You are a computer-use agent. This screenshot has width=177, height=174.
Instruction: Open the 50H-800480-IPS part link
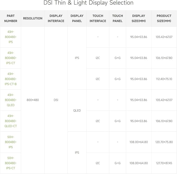pyautogui.click(x=11, y=142)
